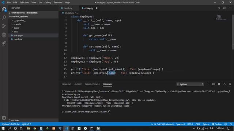Open terminal selector dropdown '2: Python'
Screen dimensions: 234x131
pos(190,84)
